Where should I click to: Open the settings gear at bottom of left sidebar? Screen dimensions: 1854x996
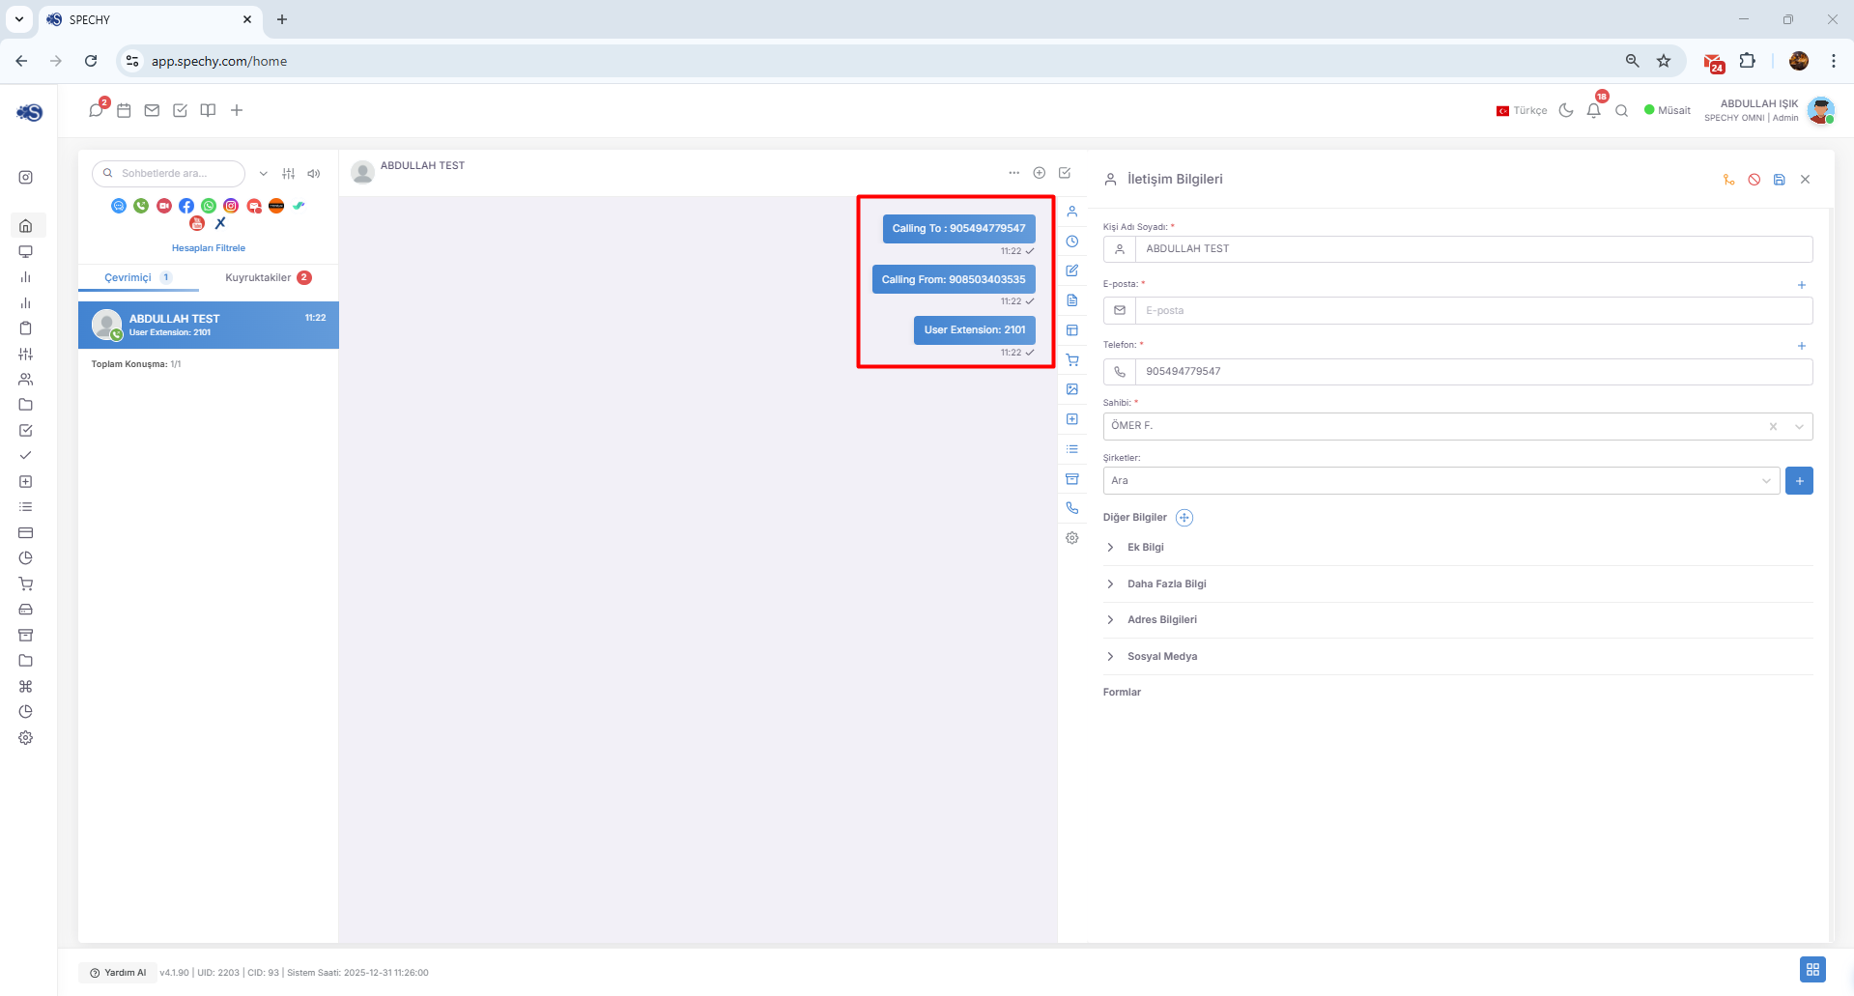coord(26,738)
